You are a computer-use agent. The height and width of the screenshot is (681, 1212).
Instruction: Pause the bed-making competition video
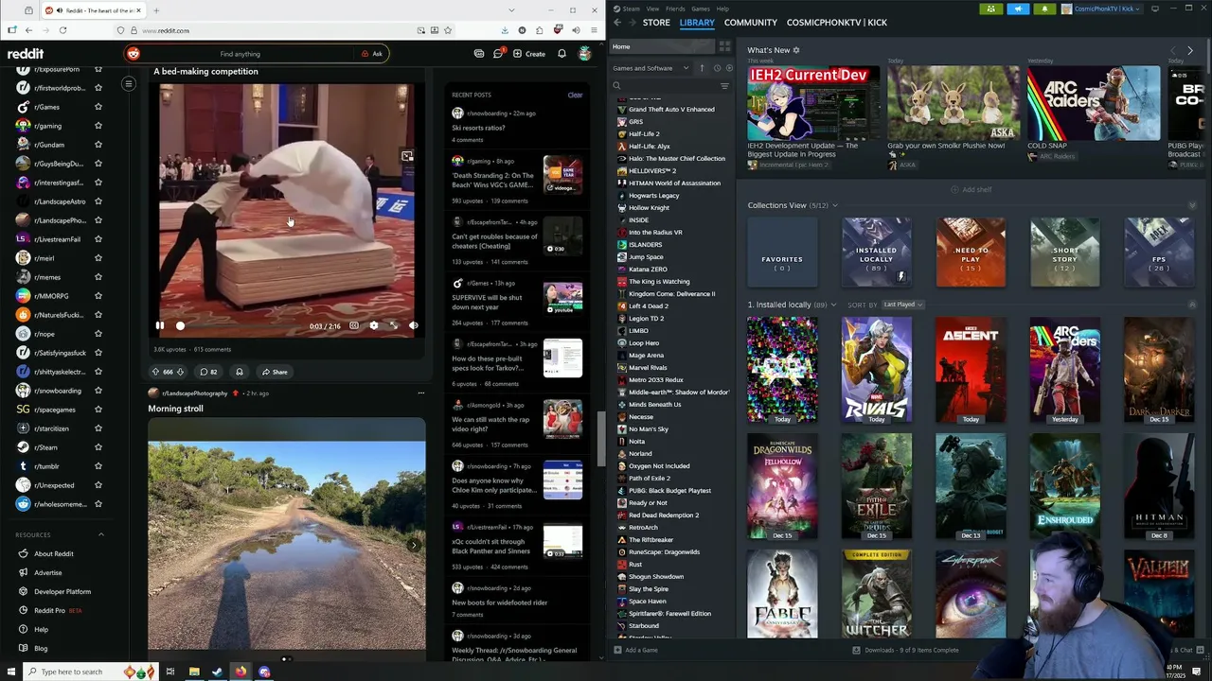159,325
